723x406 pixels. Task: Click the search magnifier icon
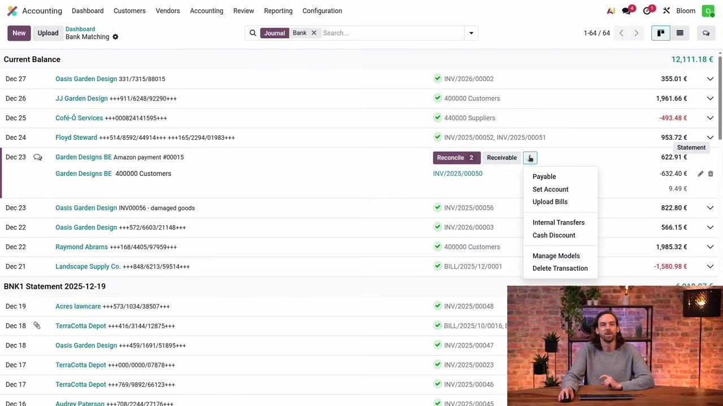tap(253, 33)
